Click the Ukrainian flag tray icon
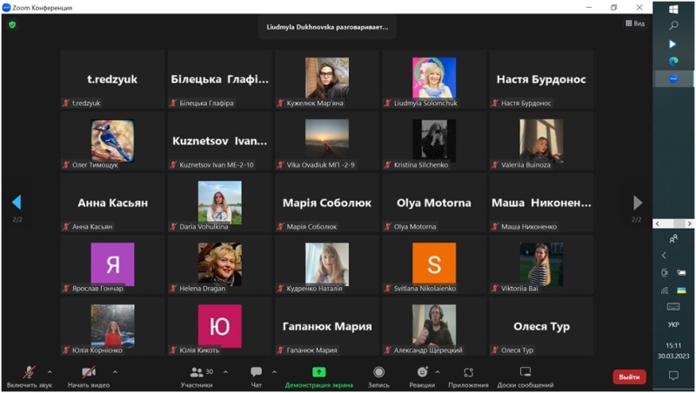Viewport: 696px width, 393px height. (681, 290)
